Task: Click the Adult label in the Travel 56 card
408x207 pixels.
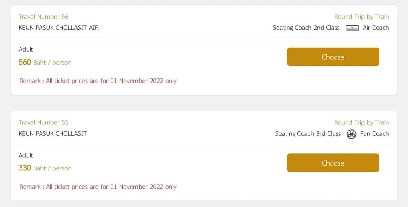Action: tap(26, 49)
